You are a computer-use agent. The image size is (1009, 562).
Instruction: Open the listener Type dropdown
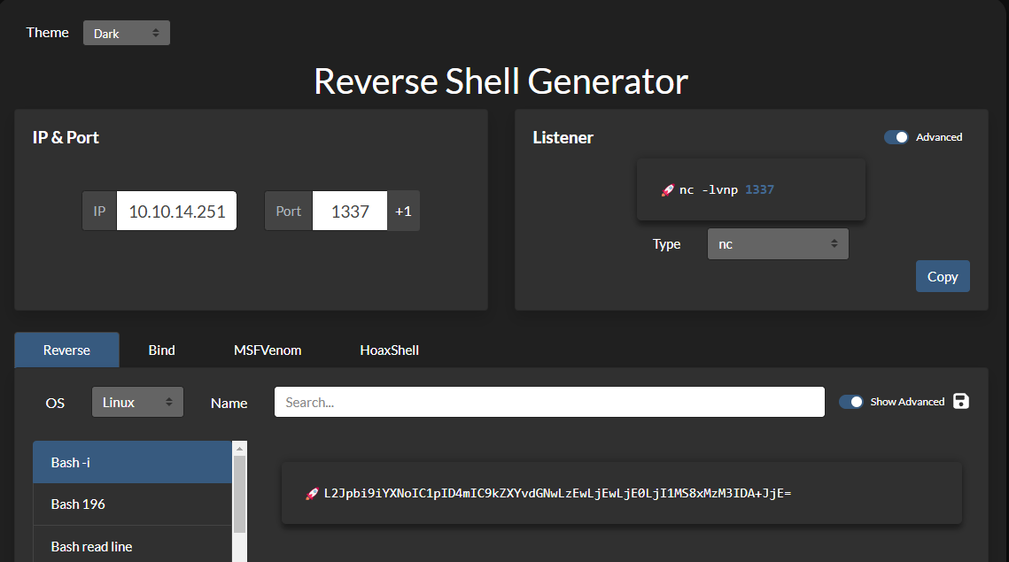coord(778,244)
